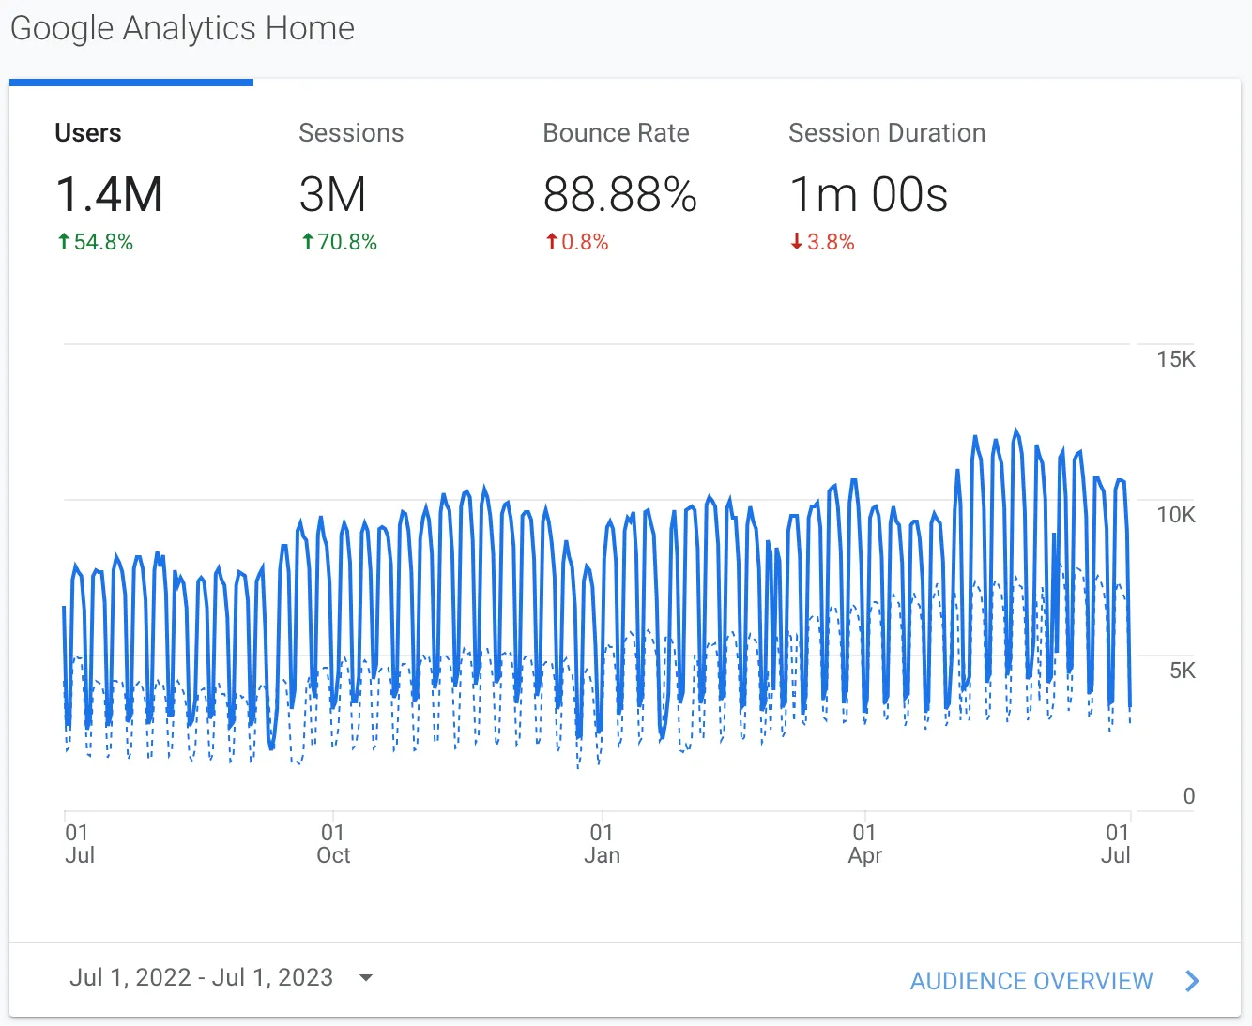Image resolution: width=1252 pixels, height=1026 pixels.
Task: Switch to the Sessions metric tab
Action: (351, 133)
